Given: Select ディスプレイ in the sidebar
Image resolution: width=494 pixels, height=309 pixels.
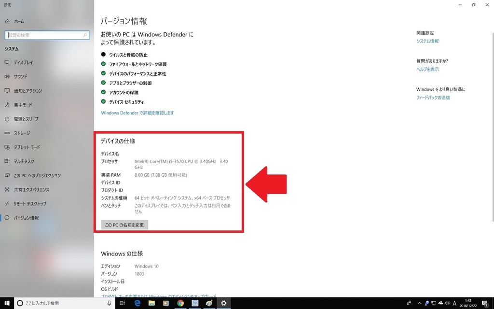Looking at the screenshot, I should coord(23,62).
